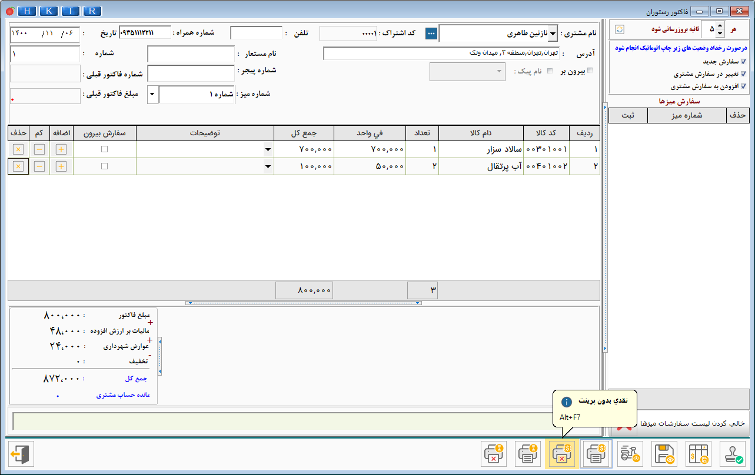
Task: Click the plus add icon for آب پرتقال row
Action: pos(61,166)
